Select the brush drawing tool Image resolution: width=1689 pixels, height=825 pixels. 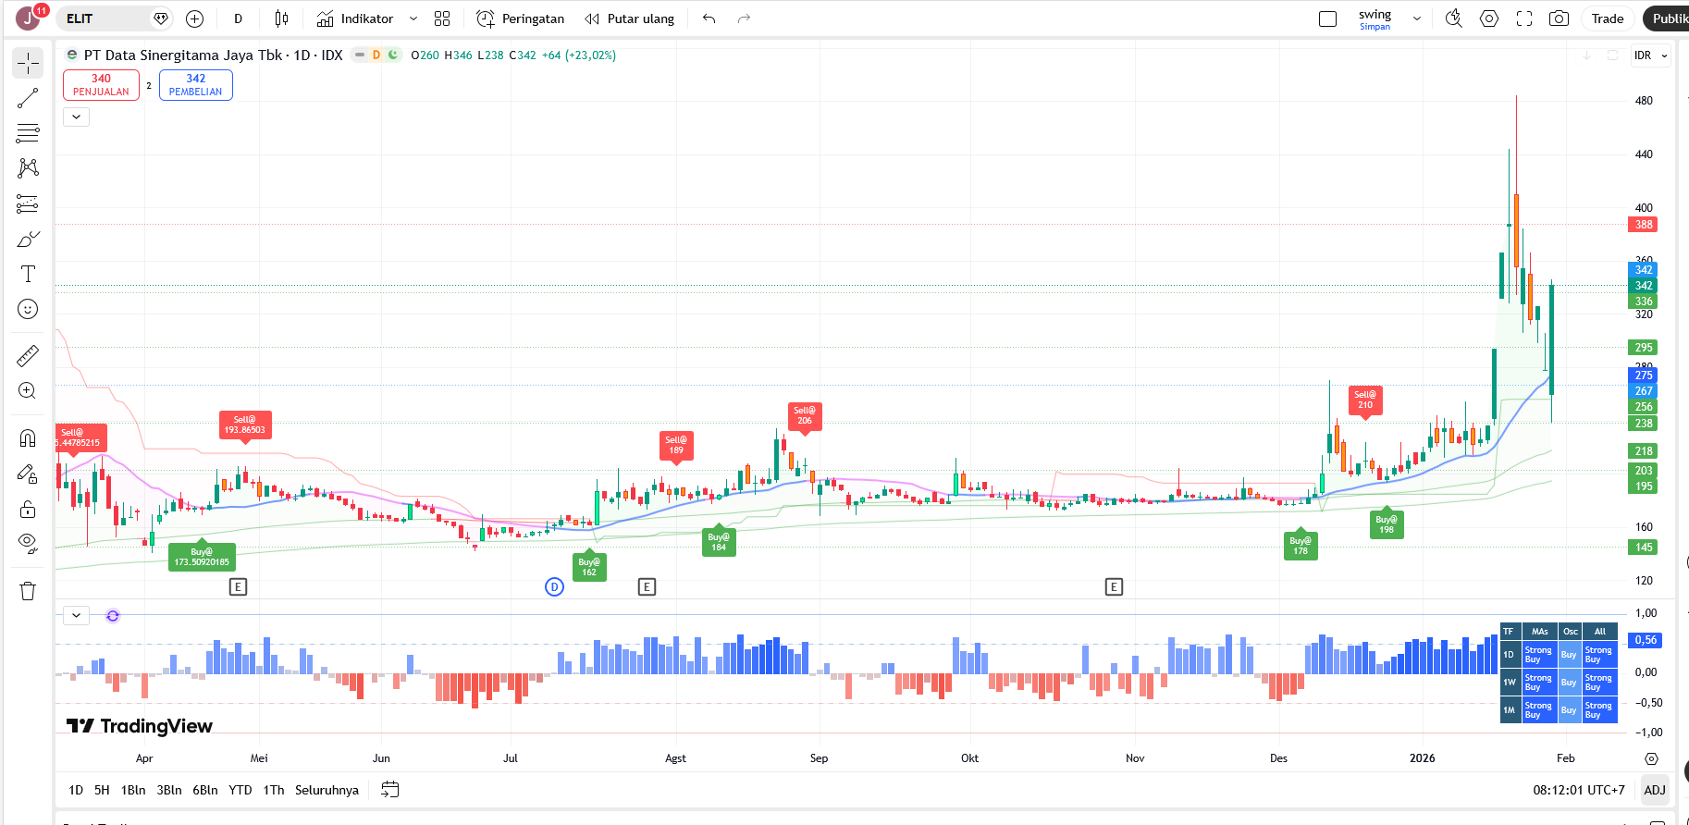click(x=28, y=239)
